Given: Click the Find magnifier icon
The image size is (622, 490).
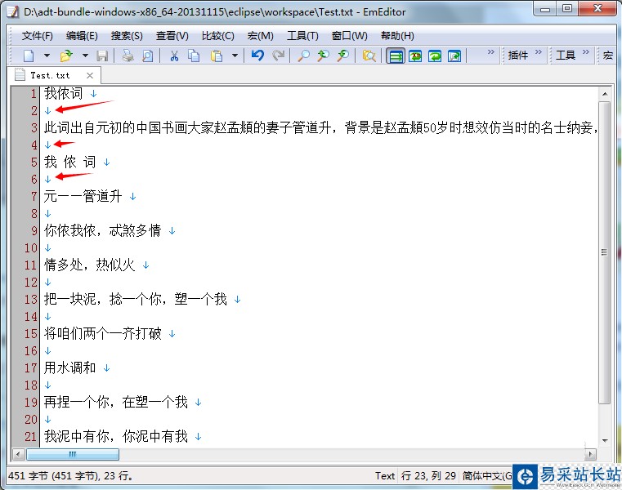Looking at the screenshot, I should [x=304, y=56].
